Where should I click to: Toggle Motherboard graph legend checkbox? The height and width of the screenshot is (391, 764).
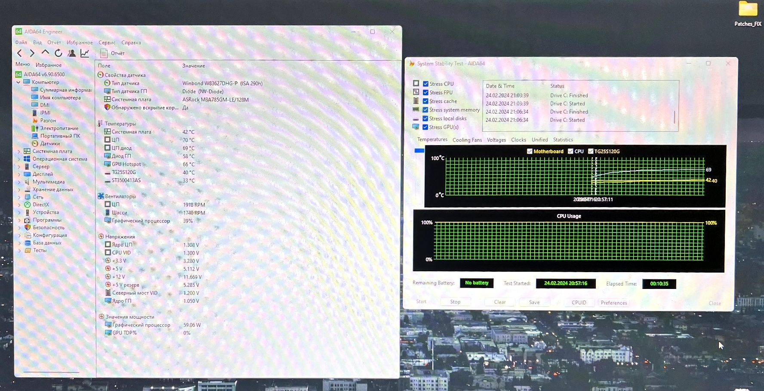(x=530, y=151)
